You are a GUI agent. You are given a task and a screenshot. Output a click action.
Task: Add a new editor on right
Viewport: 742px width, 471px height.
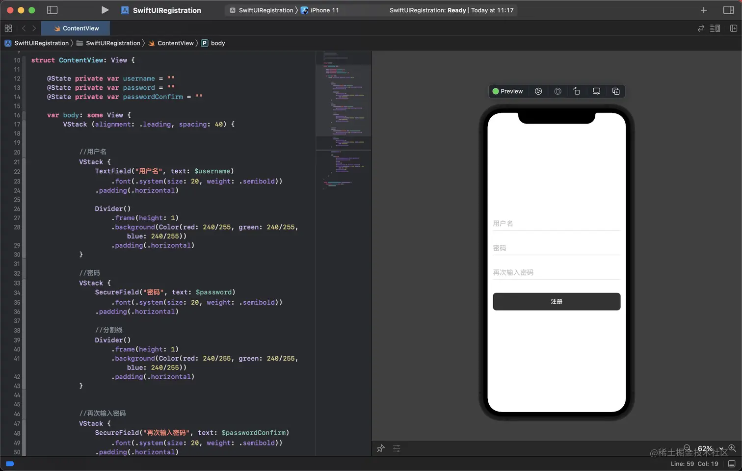pos(734,28)
